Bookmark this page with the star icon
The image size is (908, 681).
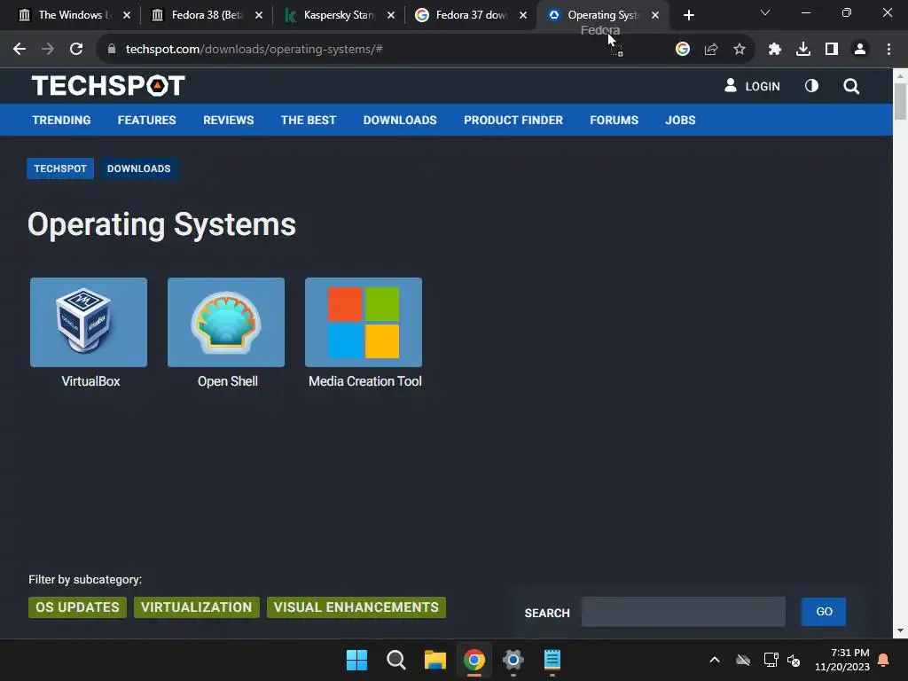coord(740,50)
